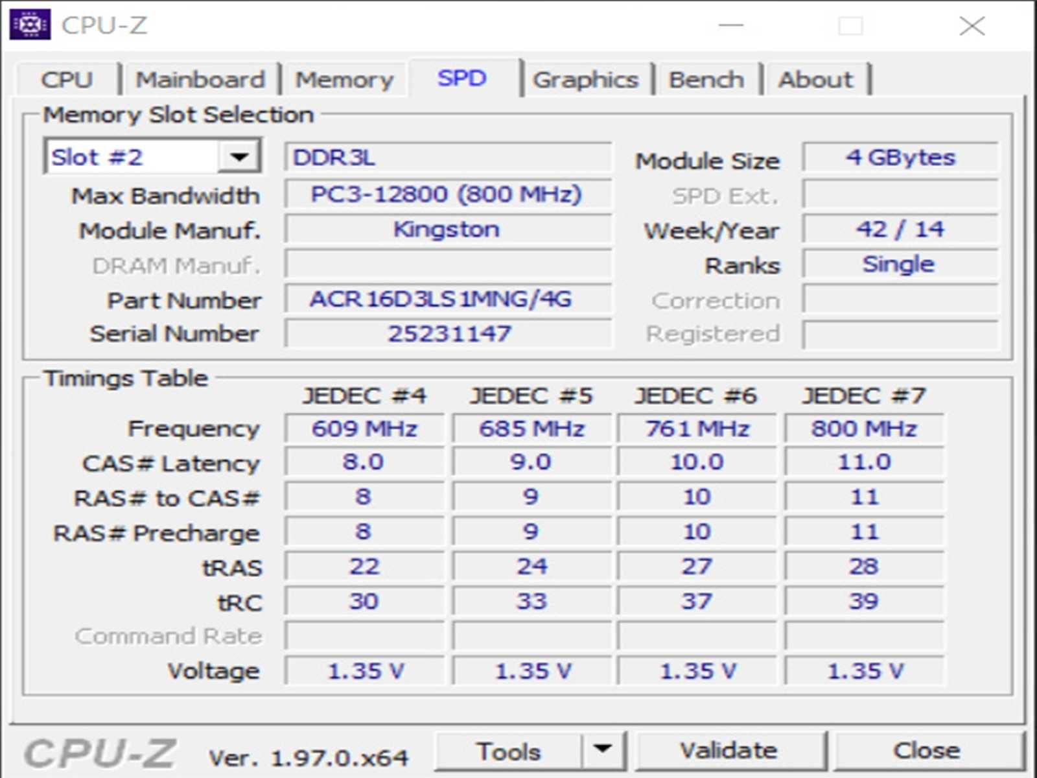Open the Memory tab
The image size is (1037, 778).
344,80
